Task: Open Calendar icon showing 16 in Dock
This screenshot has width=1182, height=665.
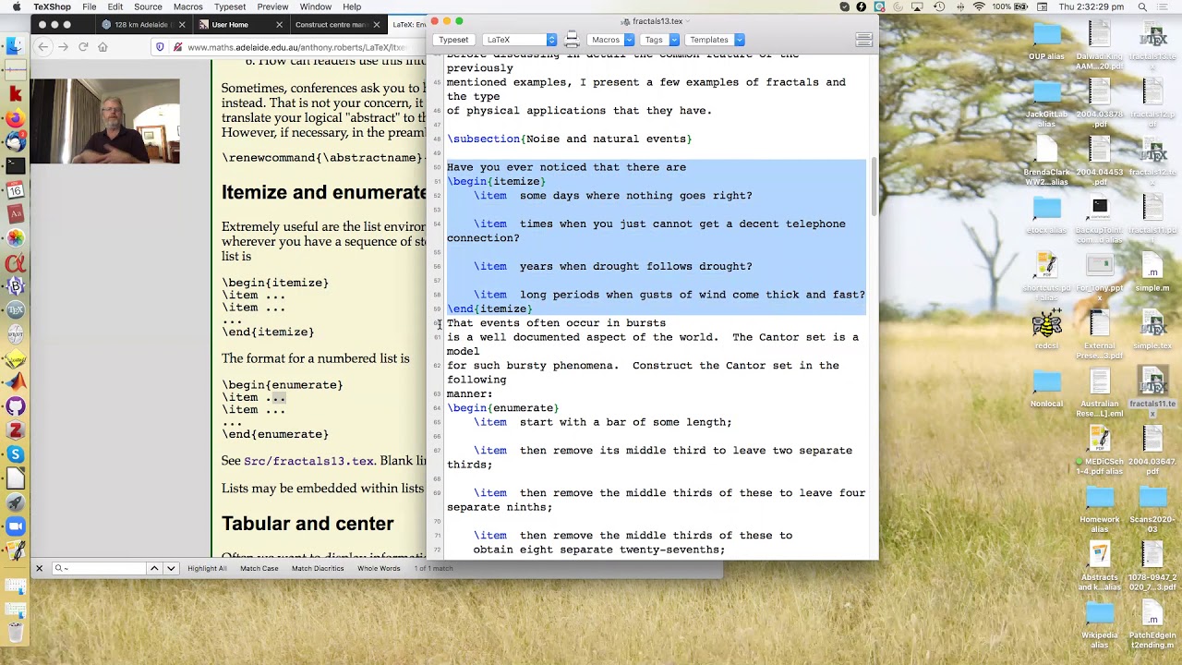Action: click(15, 190)
